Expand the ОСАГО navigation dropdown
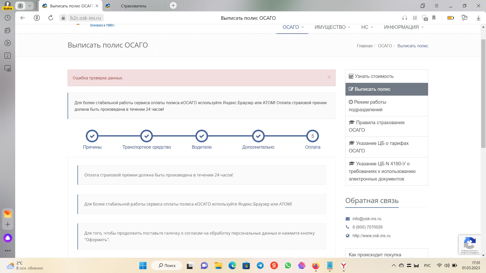Viewport: 486px width, 273px height. click(293, 27)
